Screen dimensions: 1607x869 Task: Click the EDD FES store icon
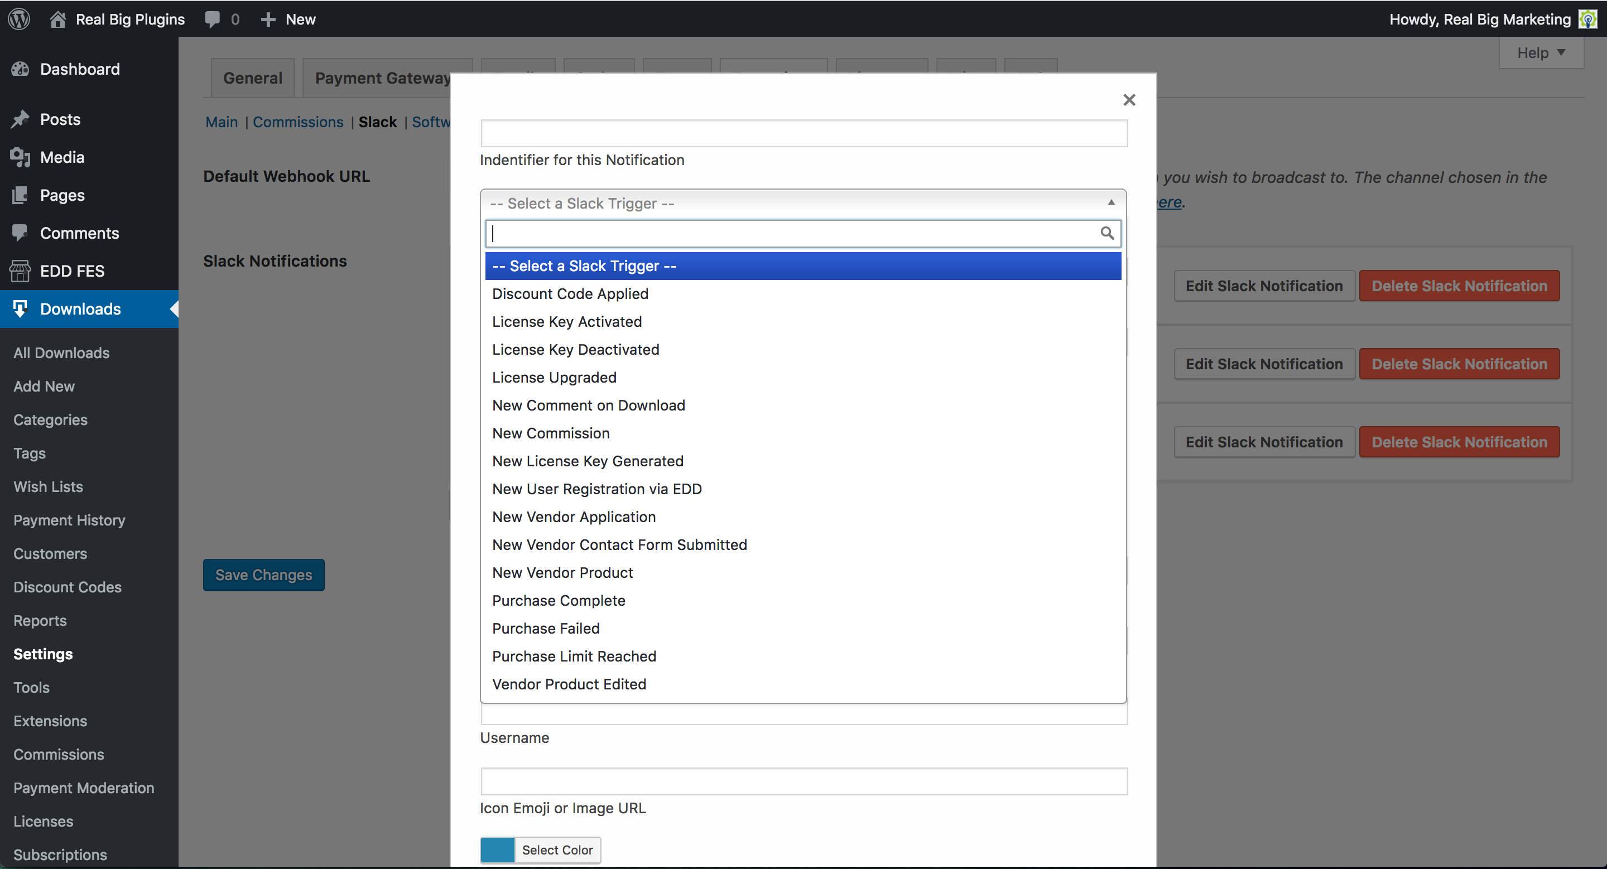tap(20, 271)
